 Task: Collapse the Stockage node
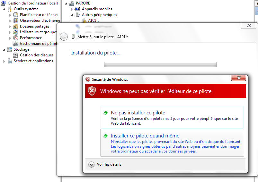pyautogui.click(x=4, y=50)
